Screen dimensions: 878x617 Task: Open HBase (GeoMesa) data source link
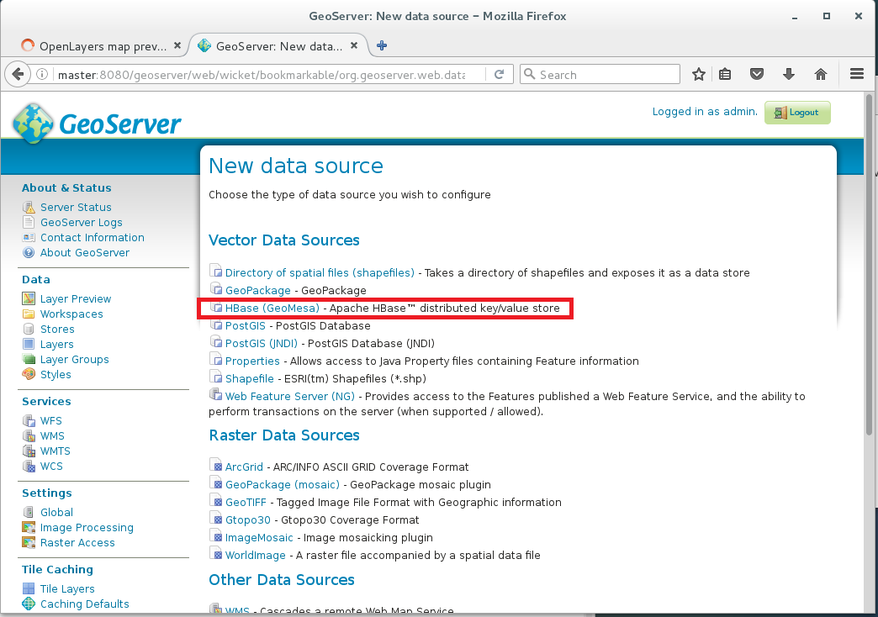pyautogui.click(x=272, y=308)
